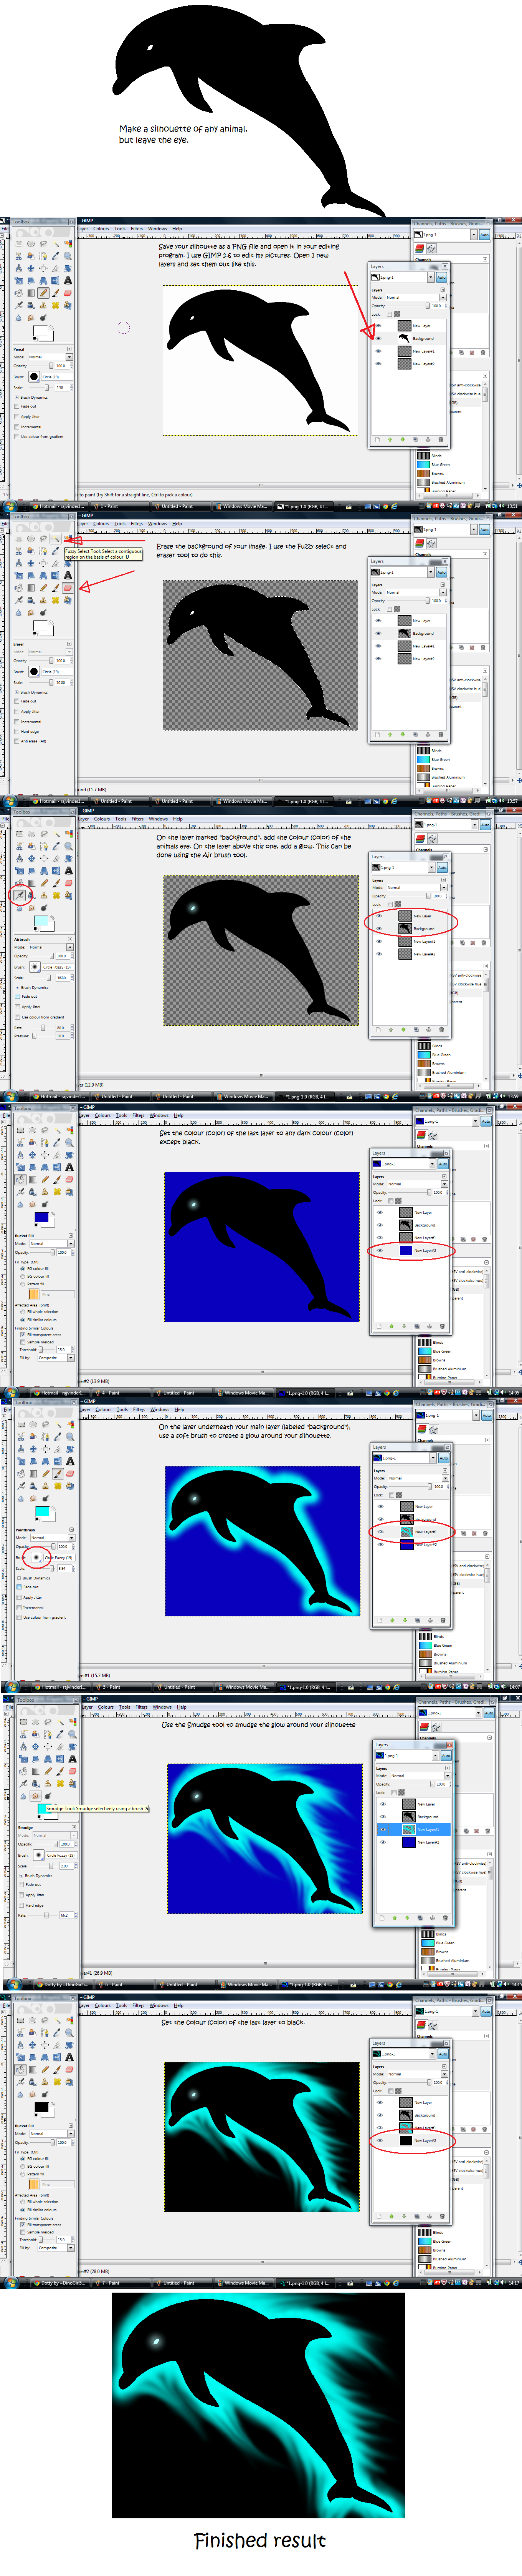522x2576 pixels.
Task: Click blue foreground colour swatch in blue-fill toolbox
Action: (x=41, y=1217)
